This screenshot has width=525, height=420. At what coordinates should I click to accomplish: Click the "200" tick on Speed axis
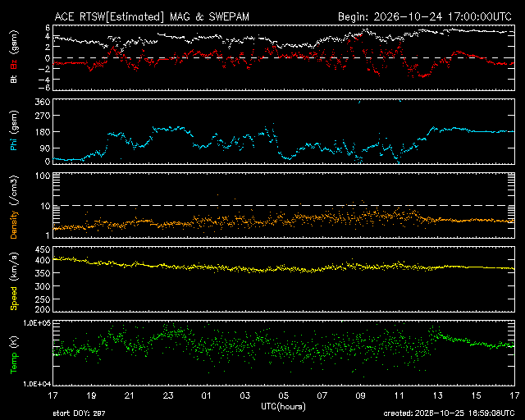(43, 309)
